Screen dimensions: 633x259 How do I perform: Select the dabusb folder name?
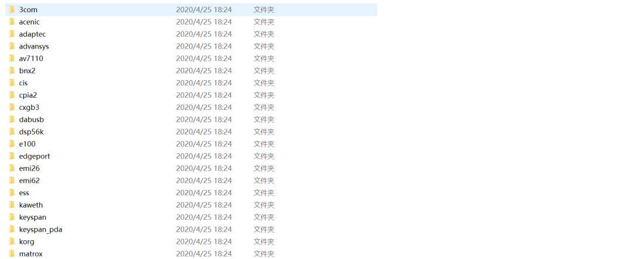click(x=32, y=120)
